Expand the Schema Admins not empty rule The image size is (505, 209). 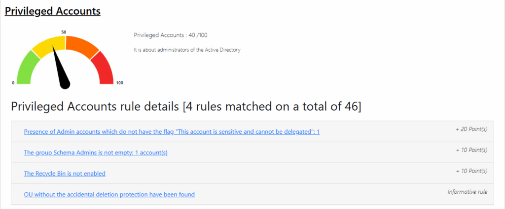point(96,152)
